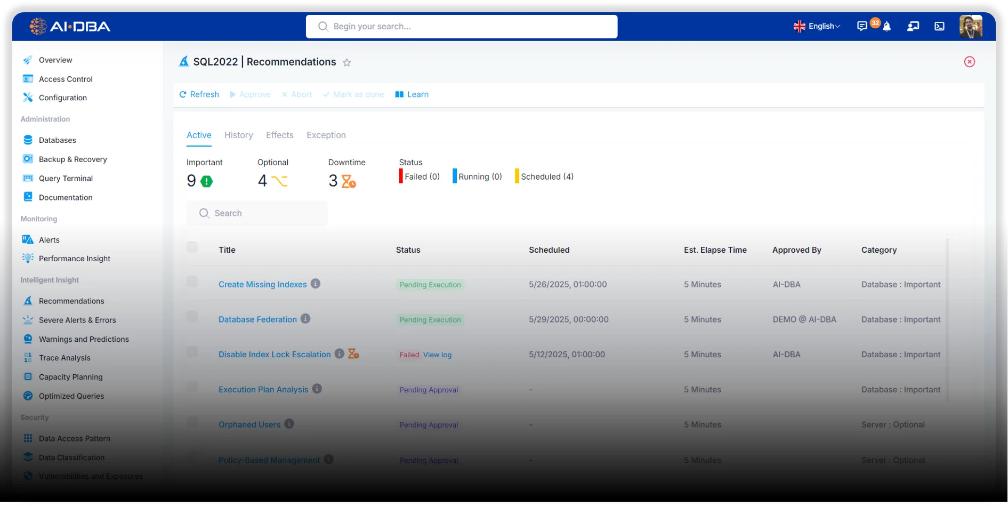Open the English language dropdown
The height and width of the screenshot is (506, 1008).
(817, 26)
